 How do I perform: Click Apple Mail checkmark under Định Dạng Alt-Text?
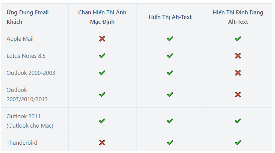pyautogui.click(x=238, y=39)
